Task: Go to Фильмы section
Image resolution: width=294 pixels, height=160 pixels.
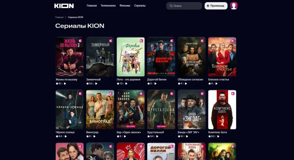Action: 125,6
